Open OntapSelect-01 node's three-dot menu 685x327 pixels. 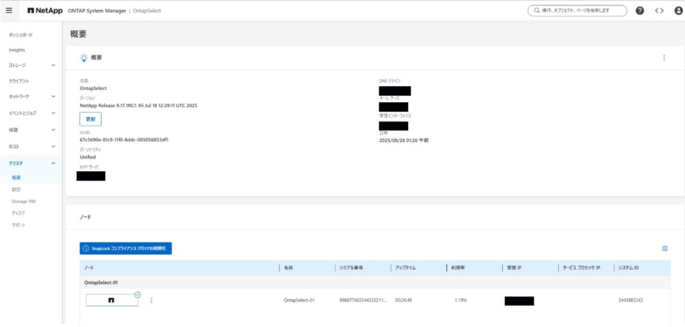151,300
